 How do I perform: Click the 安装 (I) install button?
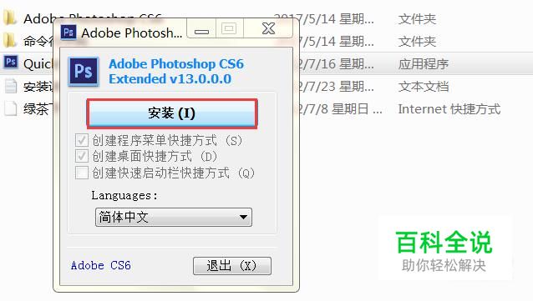tap(172, 113)
